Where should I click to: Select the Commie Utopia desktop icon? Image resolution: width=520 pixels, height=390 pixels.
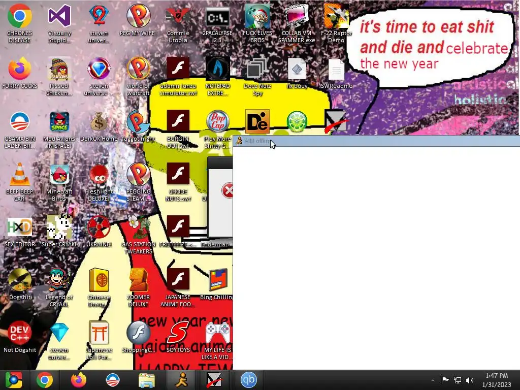click(178, 16)
